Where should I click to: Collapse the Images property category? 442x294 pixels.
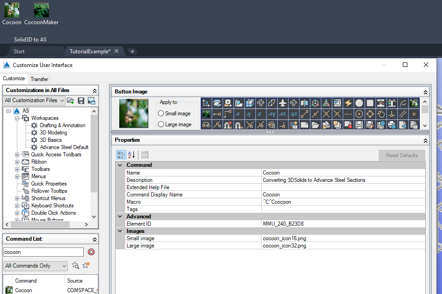point(120,231)
